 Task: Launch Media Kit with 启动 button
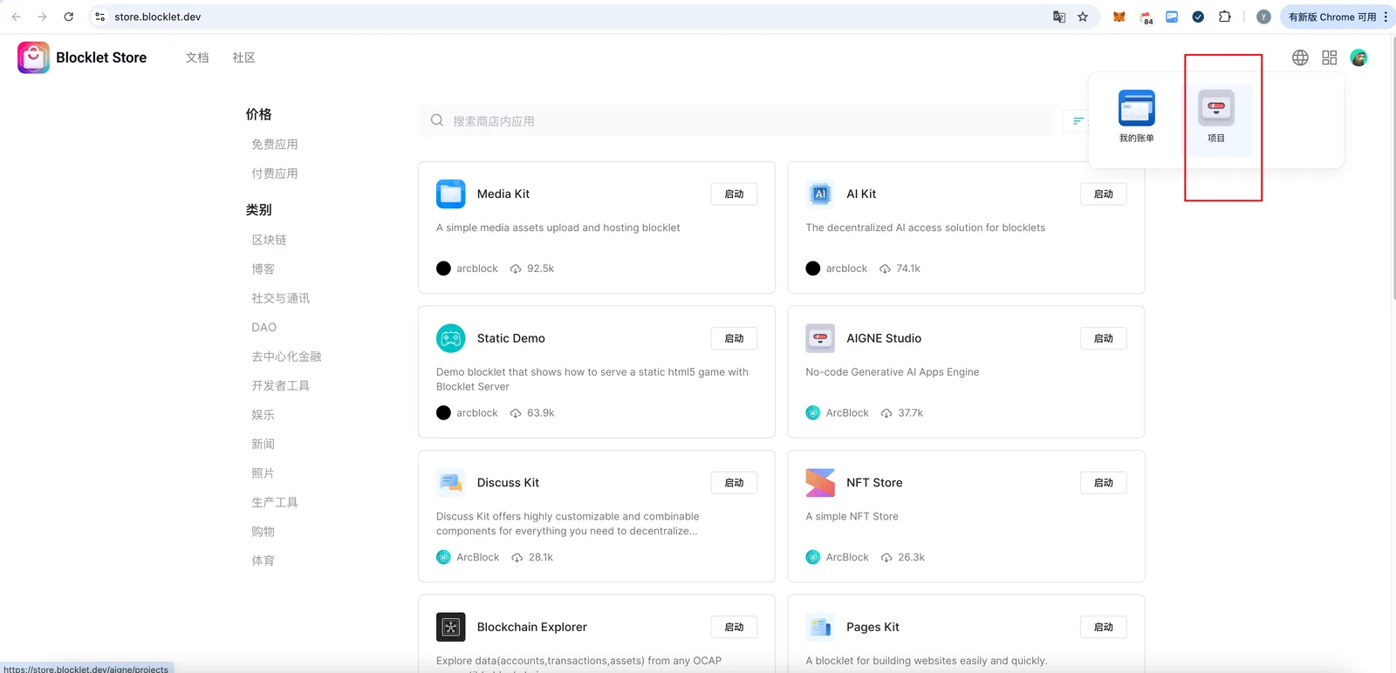(x=735, y=194)
